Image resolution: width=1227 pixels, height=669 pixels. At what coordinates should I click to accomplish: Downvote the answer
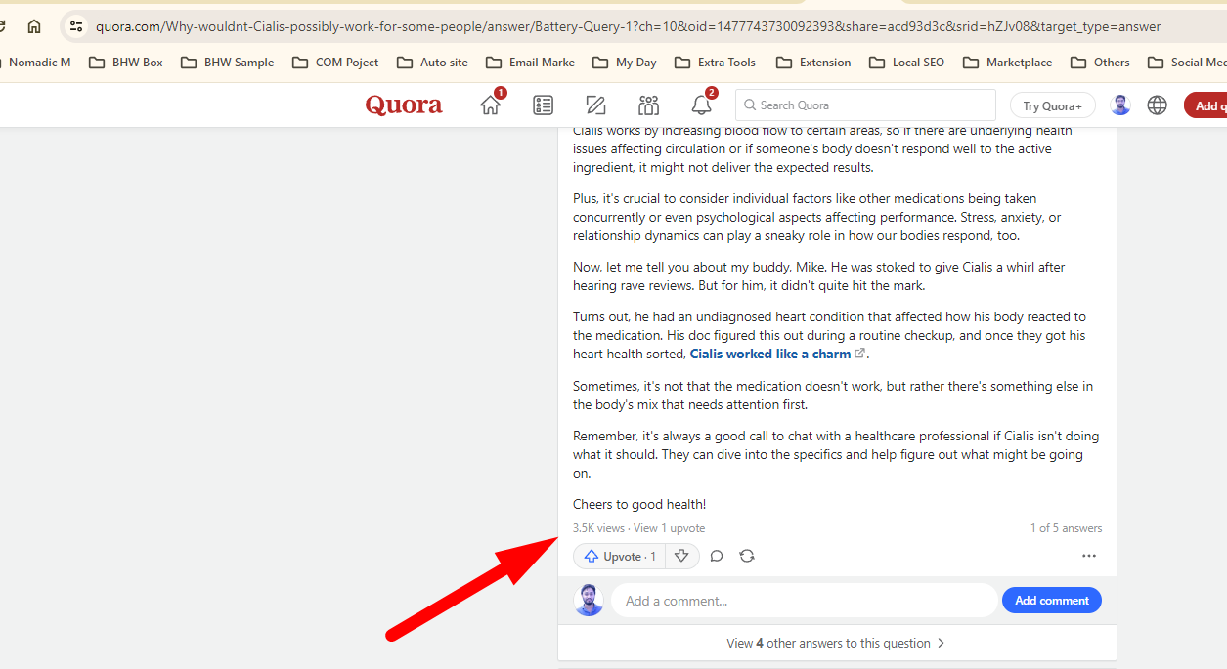[x=681, y=556]
